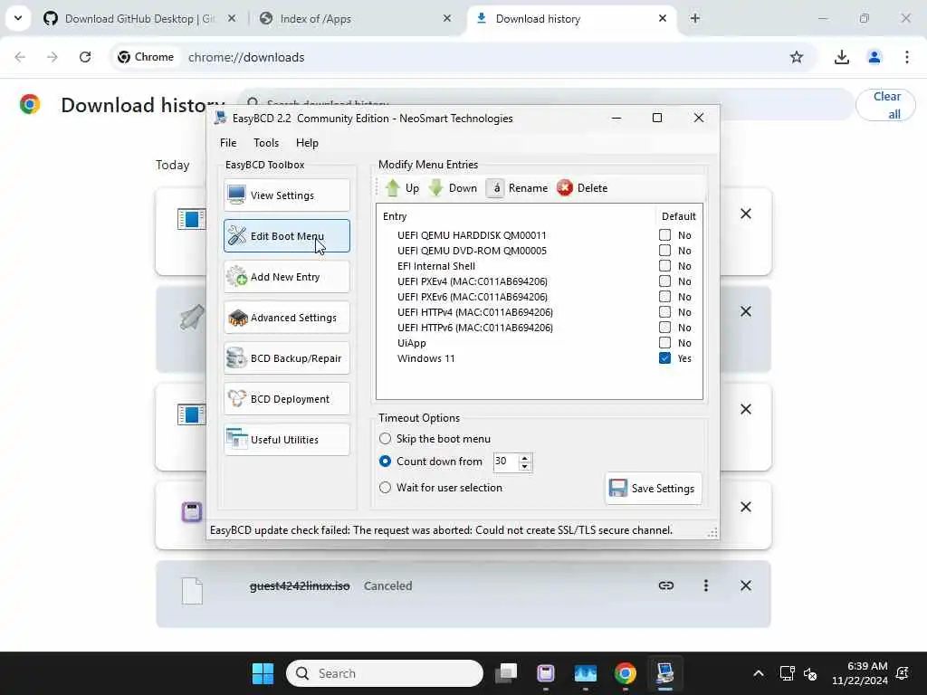Viewport: 927px width, 695px height.
Task: Switch to Download GitHub Desktop tab
Action: coord(140,19)
